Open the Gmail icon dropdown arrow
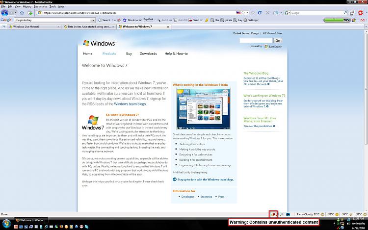Viewport: 368px width, 230px height. click(x=366, y=20)
